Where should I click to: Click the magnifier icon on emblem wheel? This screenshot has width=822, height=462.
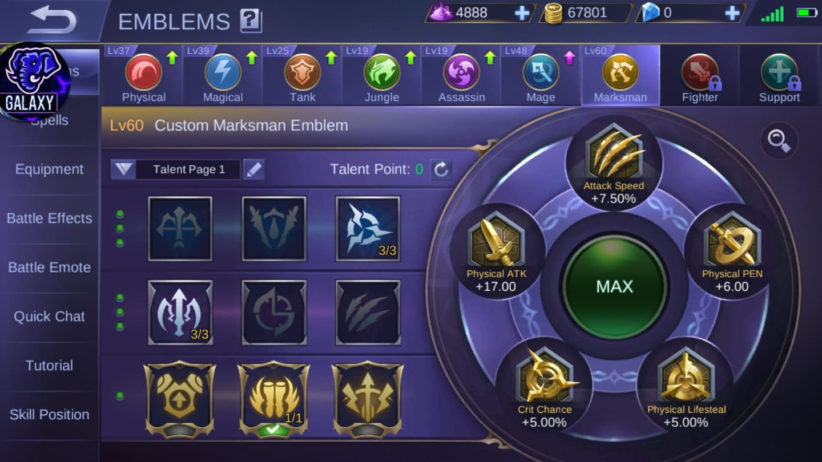click(x=779, y=140)
